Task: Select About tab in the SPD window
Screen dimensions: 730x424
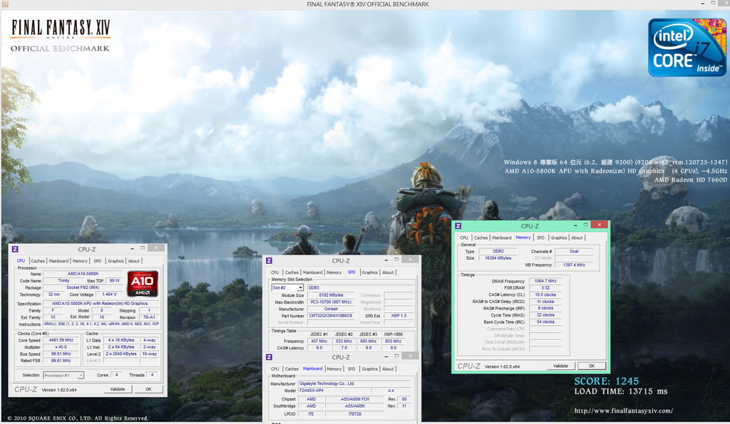Action: tap(388, 272)
